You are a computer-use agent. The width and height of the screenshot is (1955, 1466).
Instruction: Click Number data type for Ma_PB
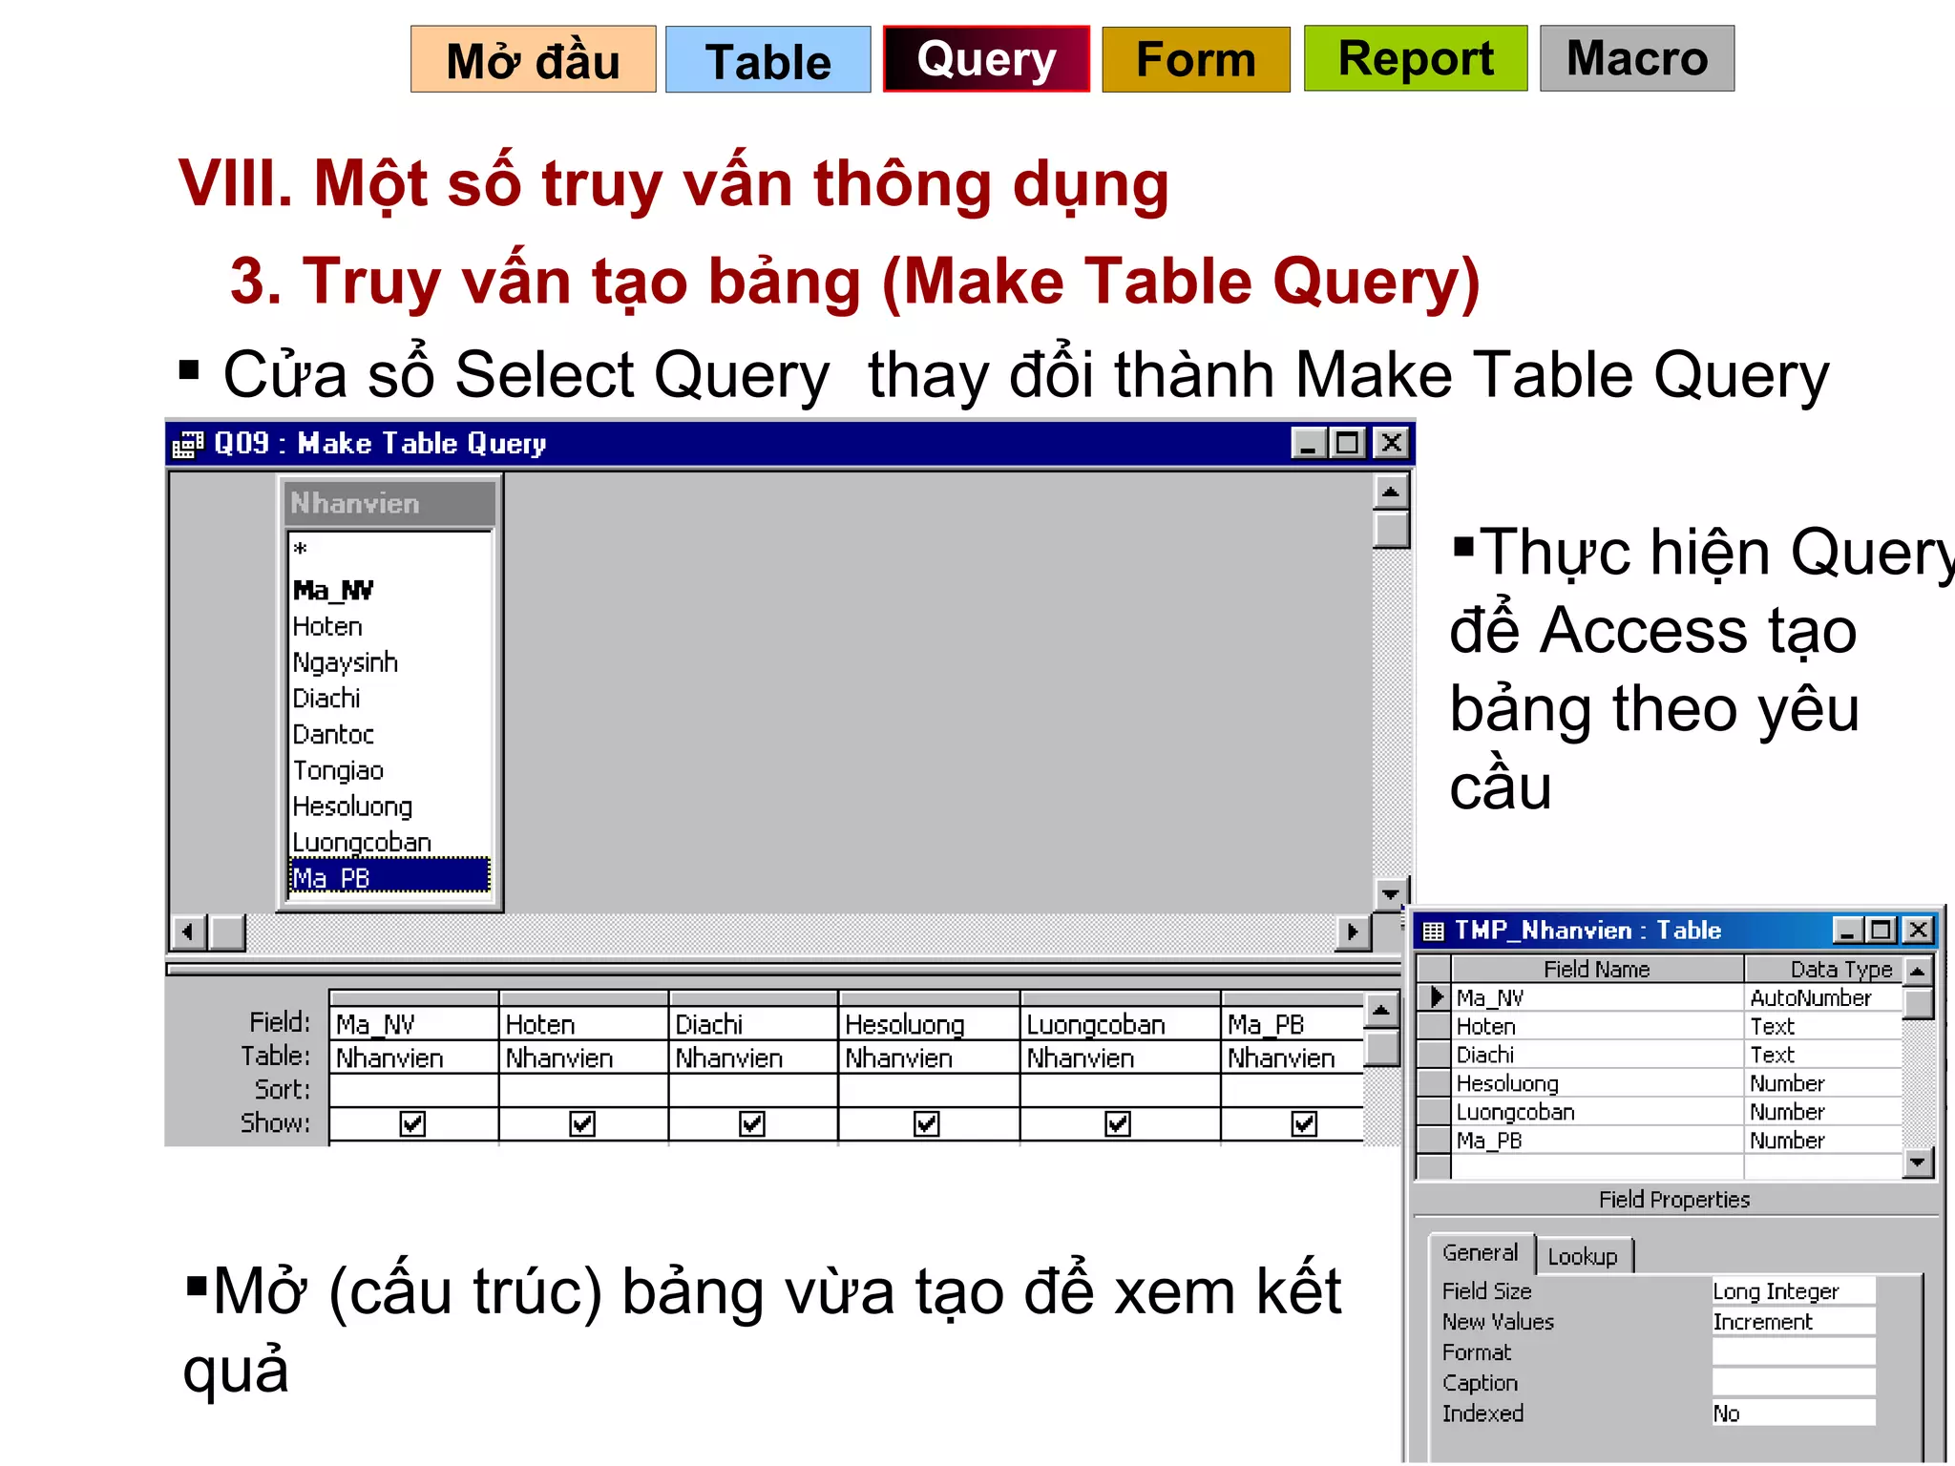pos(1822,1141)
